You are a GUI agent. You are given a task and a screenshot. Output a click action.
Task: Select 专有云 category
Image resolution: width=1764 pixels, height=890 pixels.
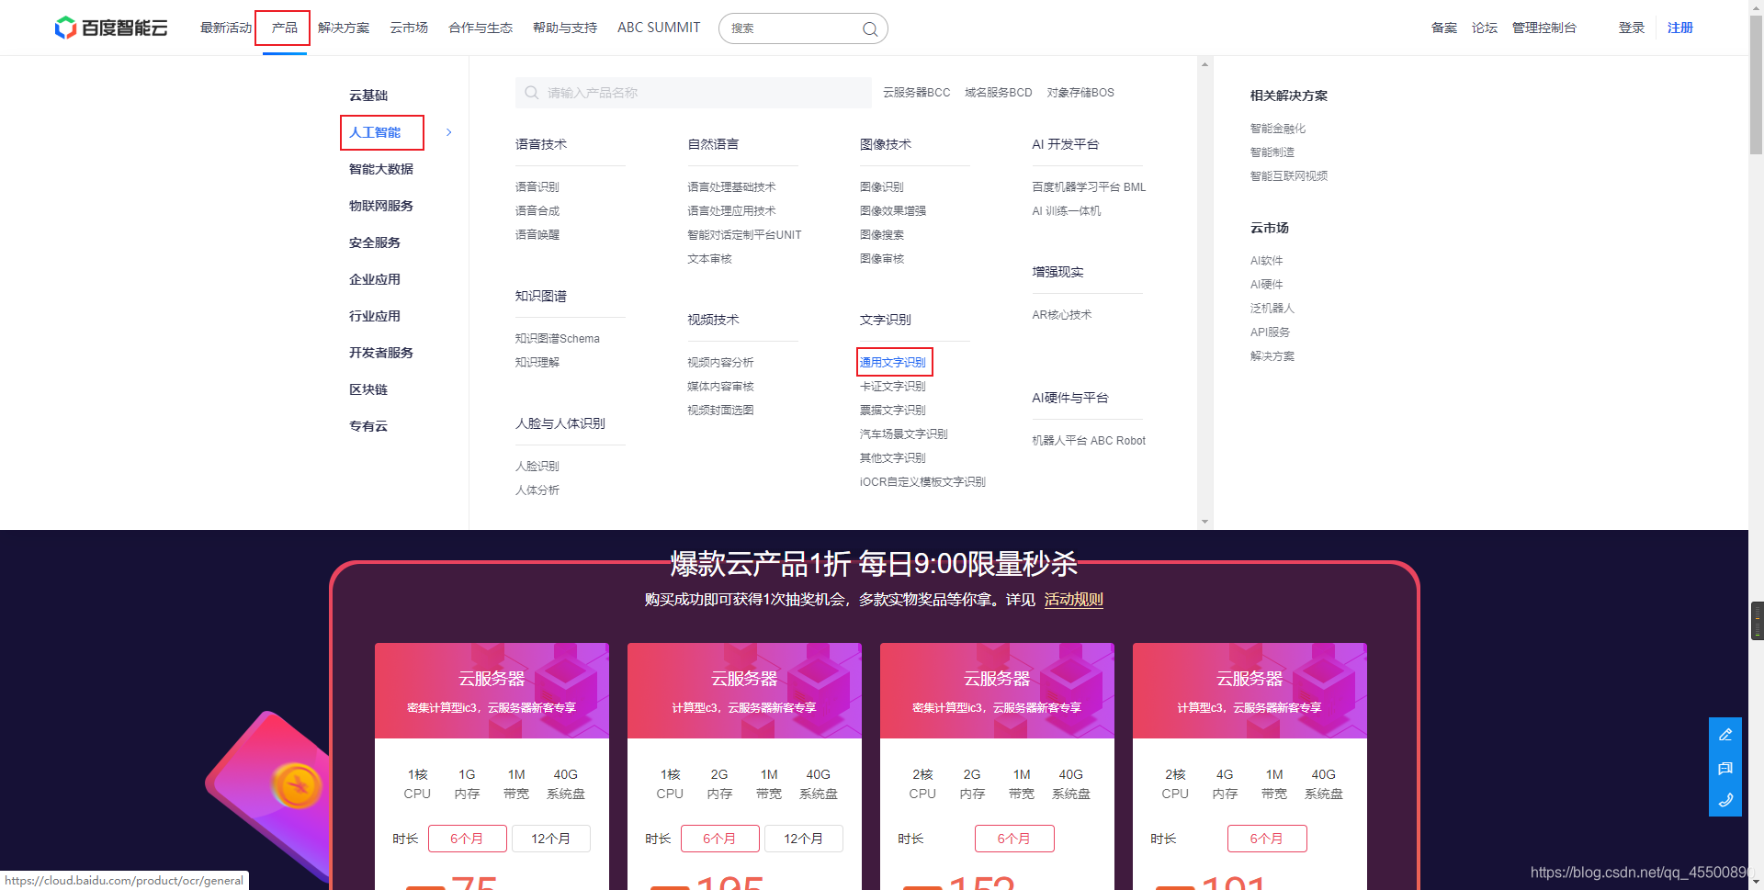point(368,426)
